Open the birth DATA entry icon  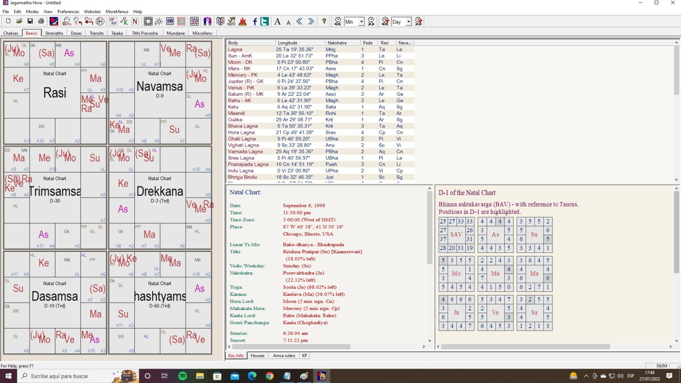[x=67, y=21]
